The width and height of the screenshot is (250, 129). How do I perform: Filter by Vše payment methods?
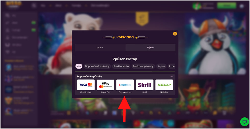(x=79, y=66)
